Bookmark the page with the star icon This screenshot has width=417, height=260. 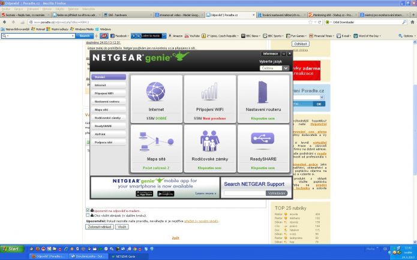point(310,22)
